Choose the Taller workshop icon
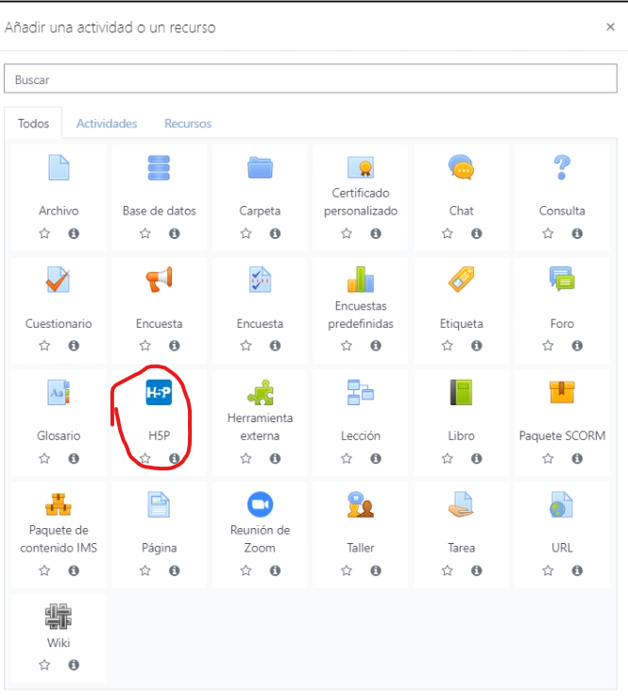 (361, 504)
